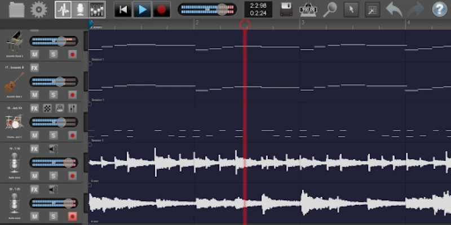Open FX for the acoustic guitar track
This screenshot has width=451, height=225.
34,67
